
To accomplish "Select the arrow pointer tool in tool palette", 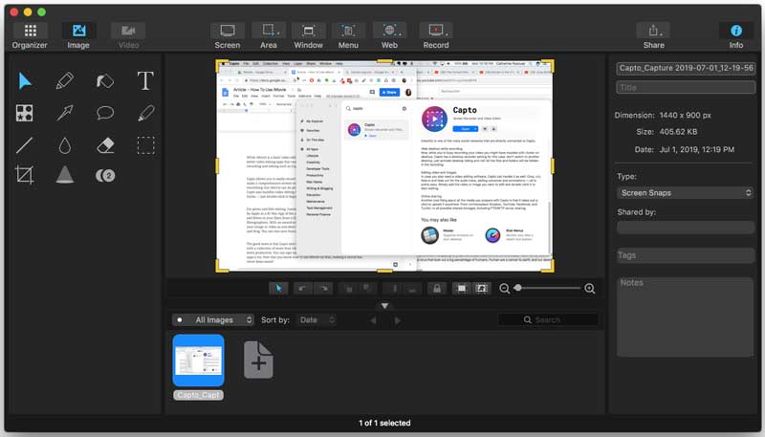I will point(25,81).
